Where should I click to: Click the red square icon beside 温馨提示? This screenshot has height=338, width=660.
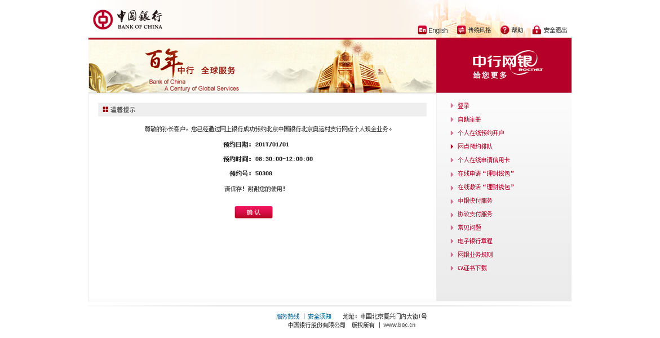tap(105, 109)
